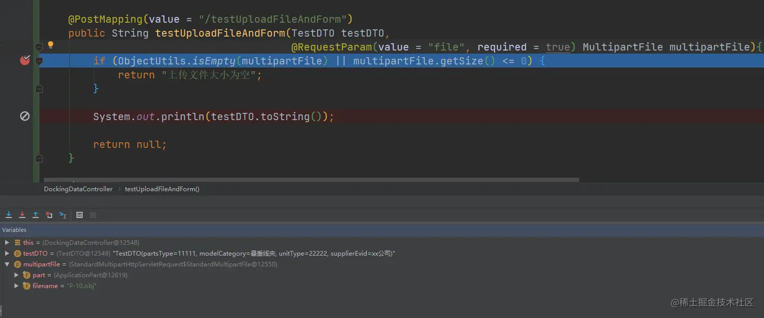Viewport: 764px width, 318px height.
Task: Click the Step Out arrow icon
Action: coord(36,214)
